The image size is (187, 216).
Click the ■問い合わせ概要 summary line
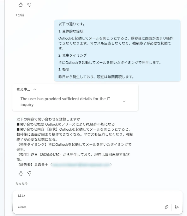point(66,124)
